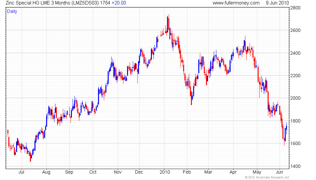
Task: Click the date 9 Jun 2010
Action: point(277,3)
